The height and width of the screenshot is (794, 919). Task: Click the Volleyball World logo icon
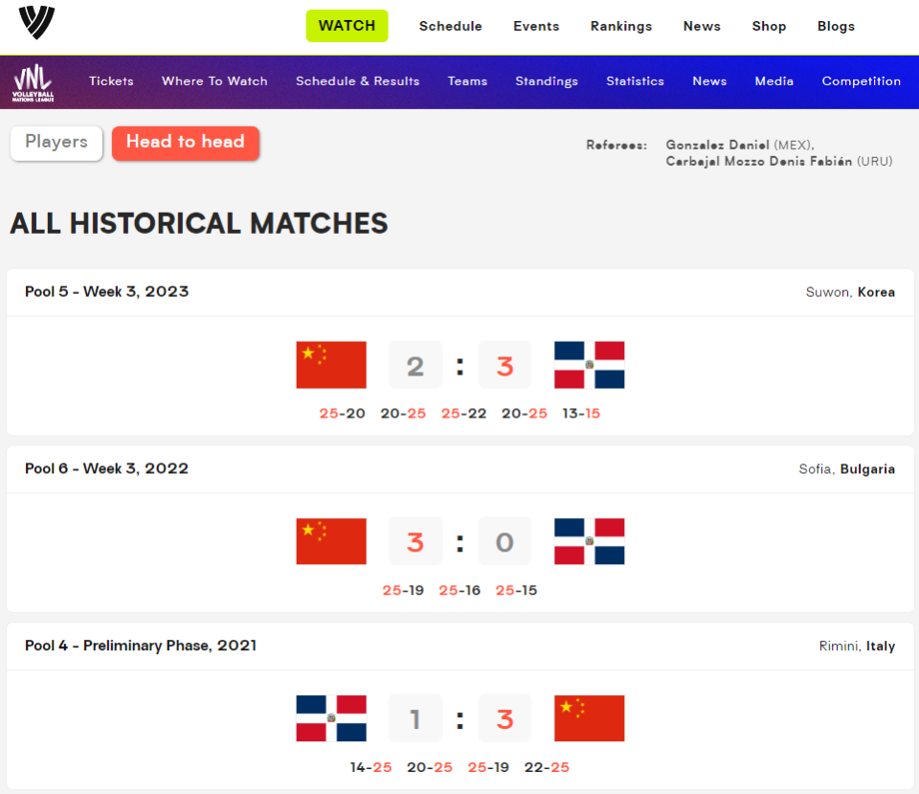(x=36, y=22)
